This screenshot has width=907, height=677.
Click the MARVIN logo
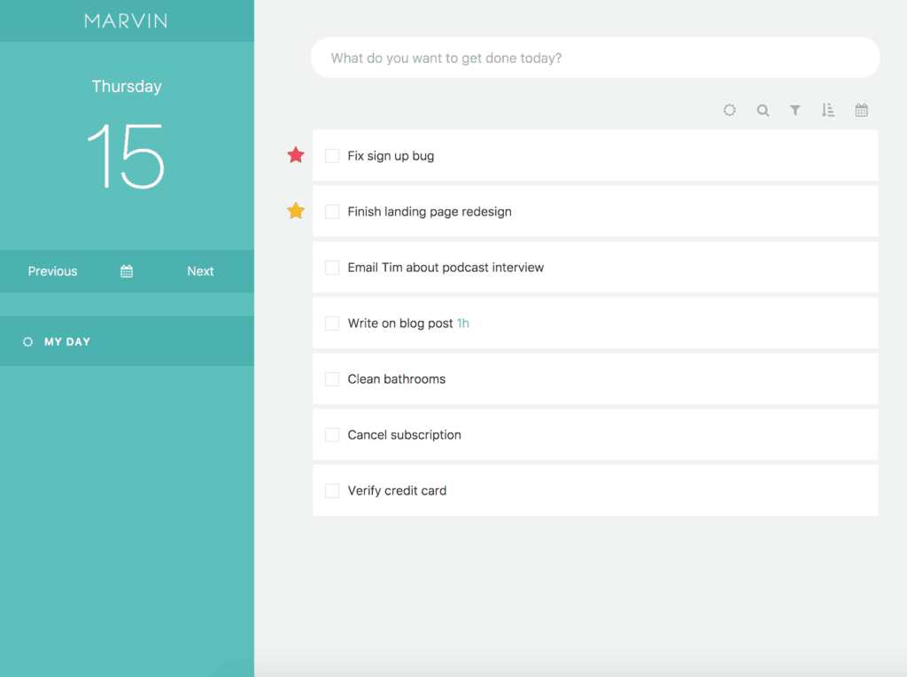click(126, 21)
